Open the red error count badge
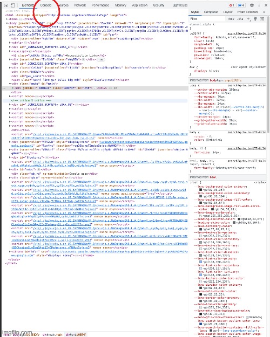270x337 pixels. (232, 5)
